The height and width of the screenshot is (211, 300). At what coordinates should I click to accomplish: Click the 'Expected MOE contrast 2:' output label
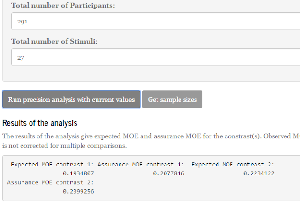tap(232, 165)
